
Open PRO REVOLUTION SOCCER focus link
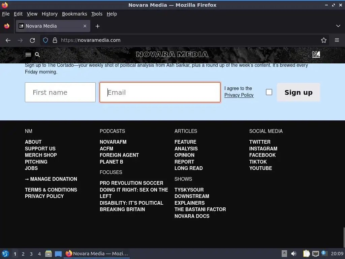click(x=131, y=183)
